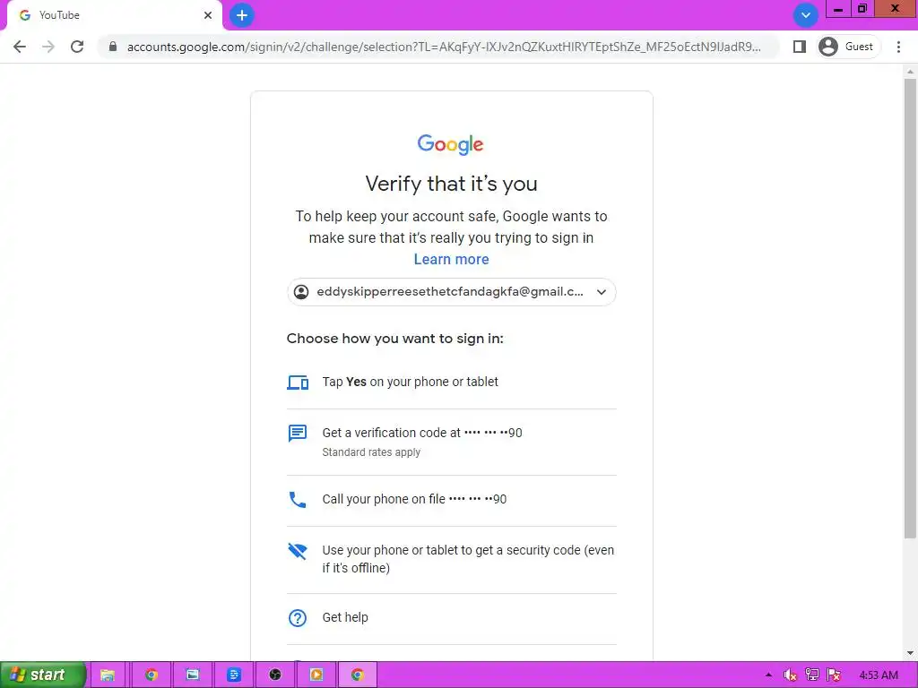The width and height of the screenshot is (918, 688).
Task: Click the padlock site info icon
Action: (113, 47)
